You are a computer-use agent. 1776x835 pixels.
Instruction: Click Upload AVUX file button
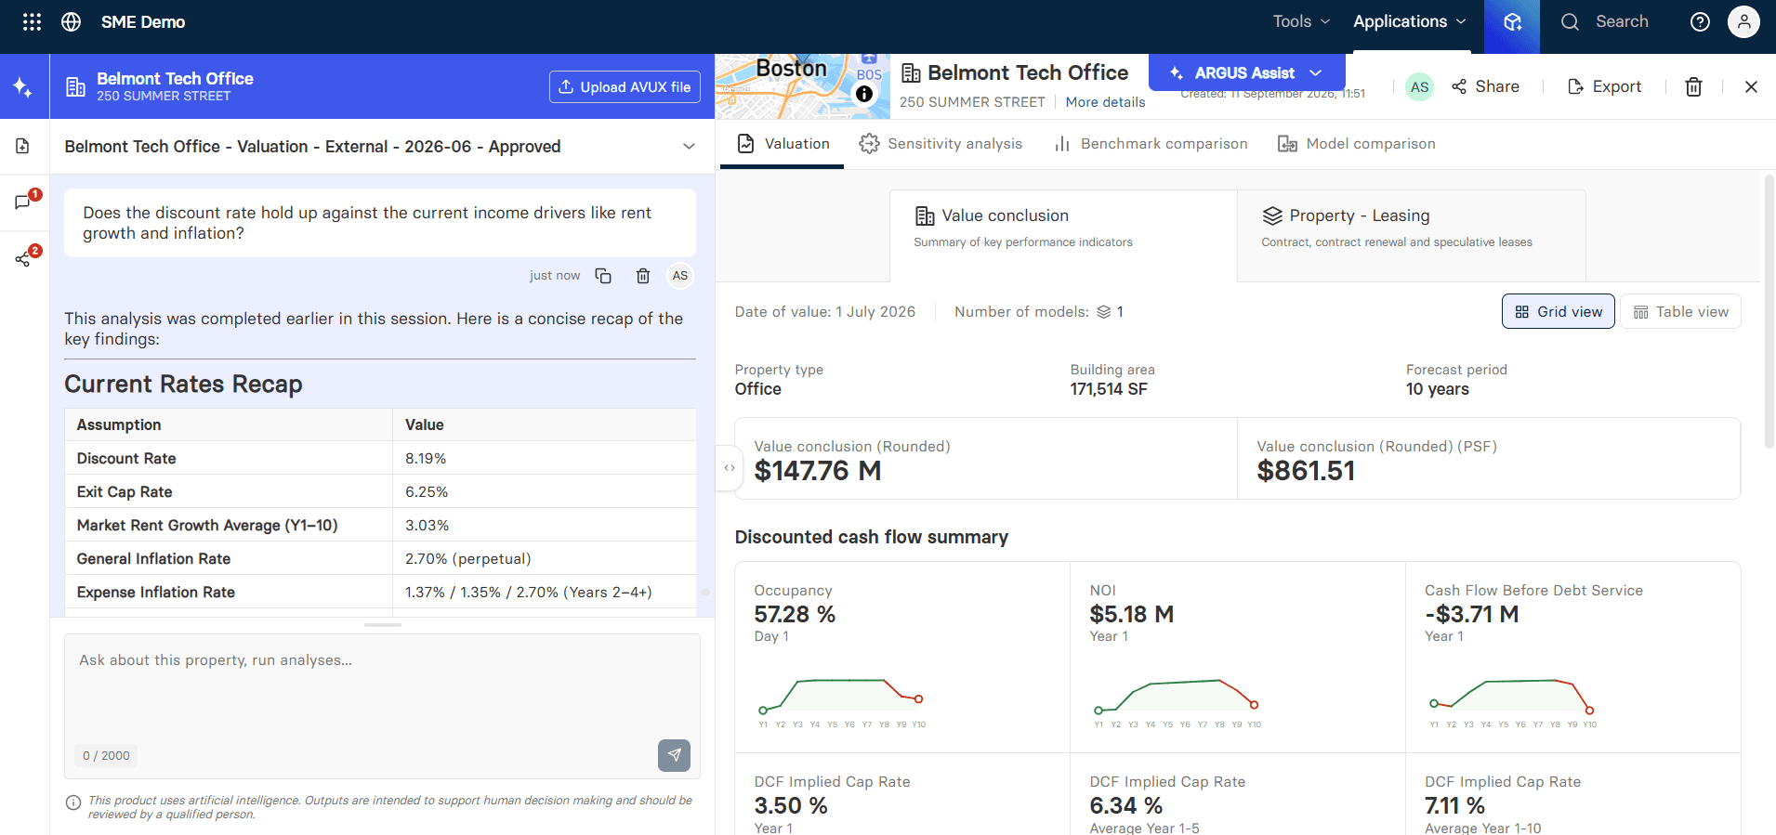coord(625,87)
